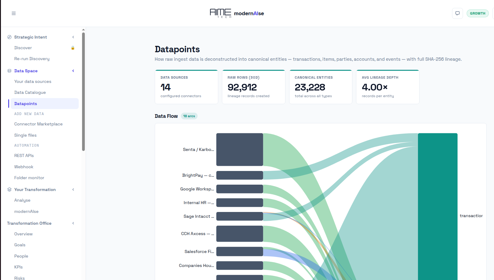This screenshot has height=280, width=494.
Task: Click the Datapoints page heading
Action: 177,49
